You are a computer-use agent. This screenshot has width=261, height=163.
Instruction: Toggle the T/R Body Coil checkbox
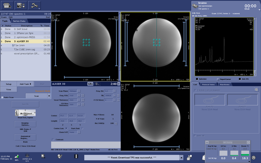(x=195, y=90)
